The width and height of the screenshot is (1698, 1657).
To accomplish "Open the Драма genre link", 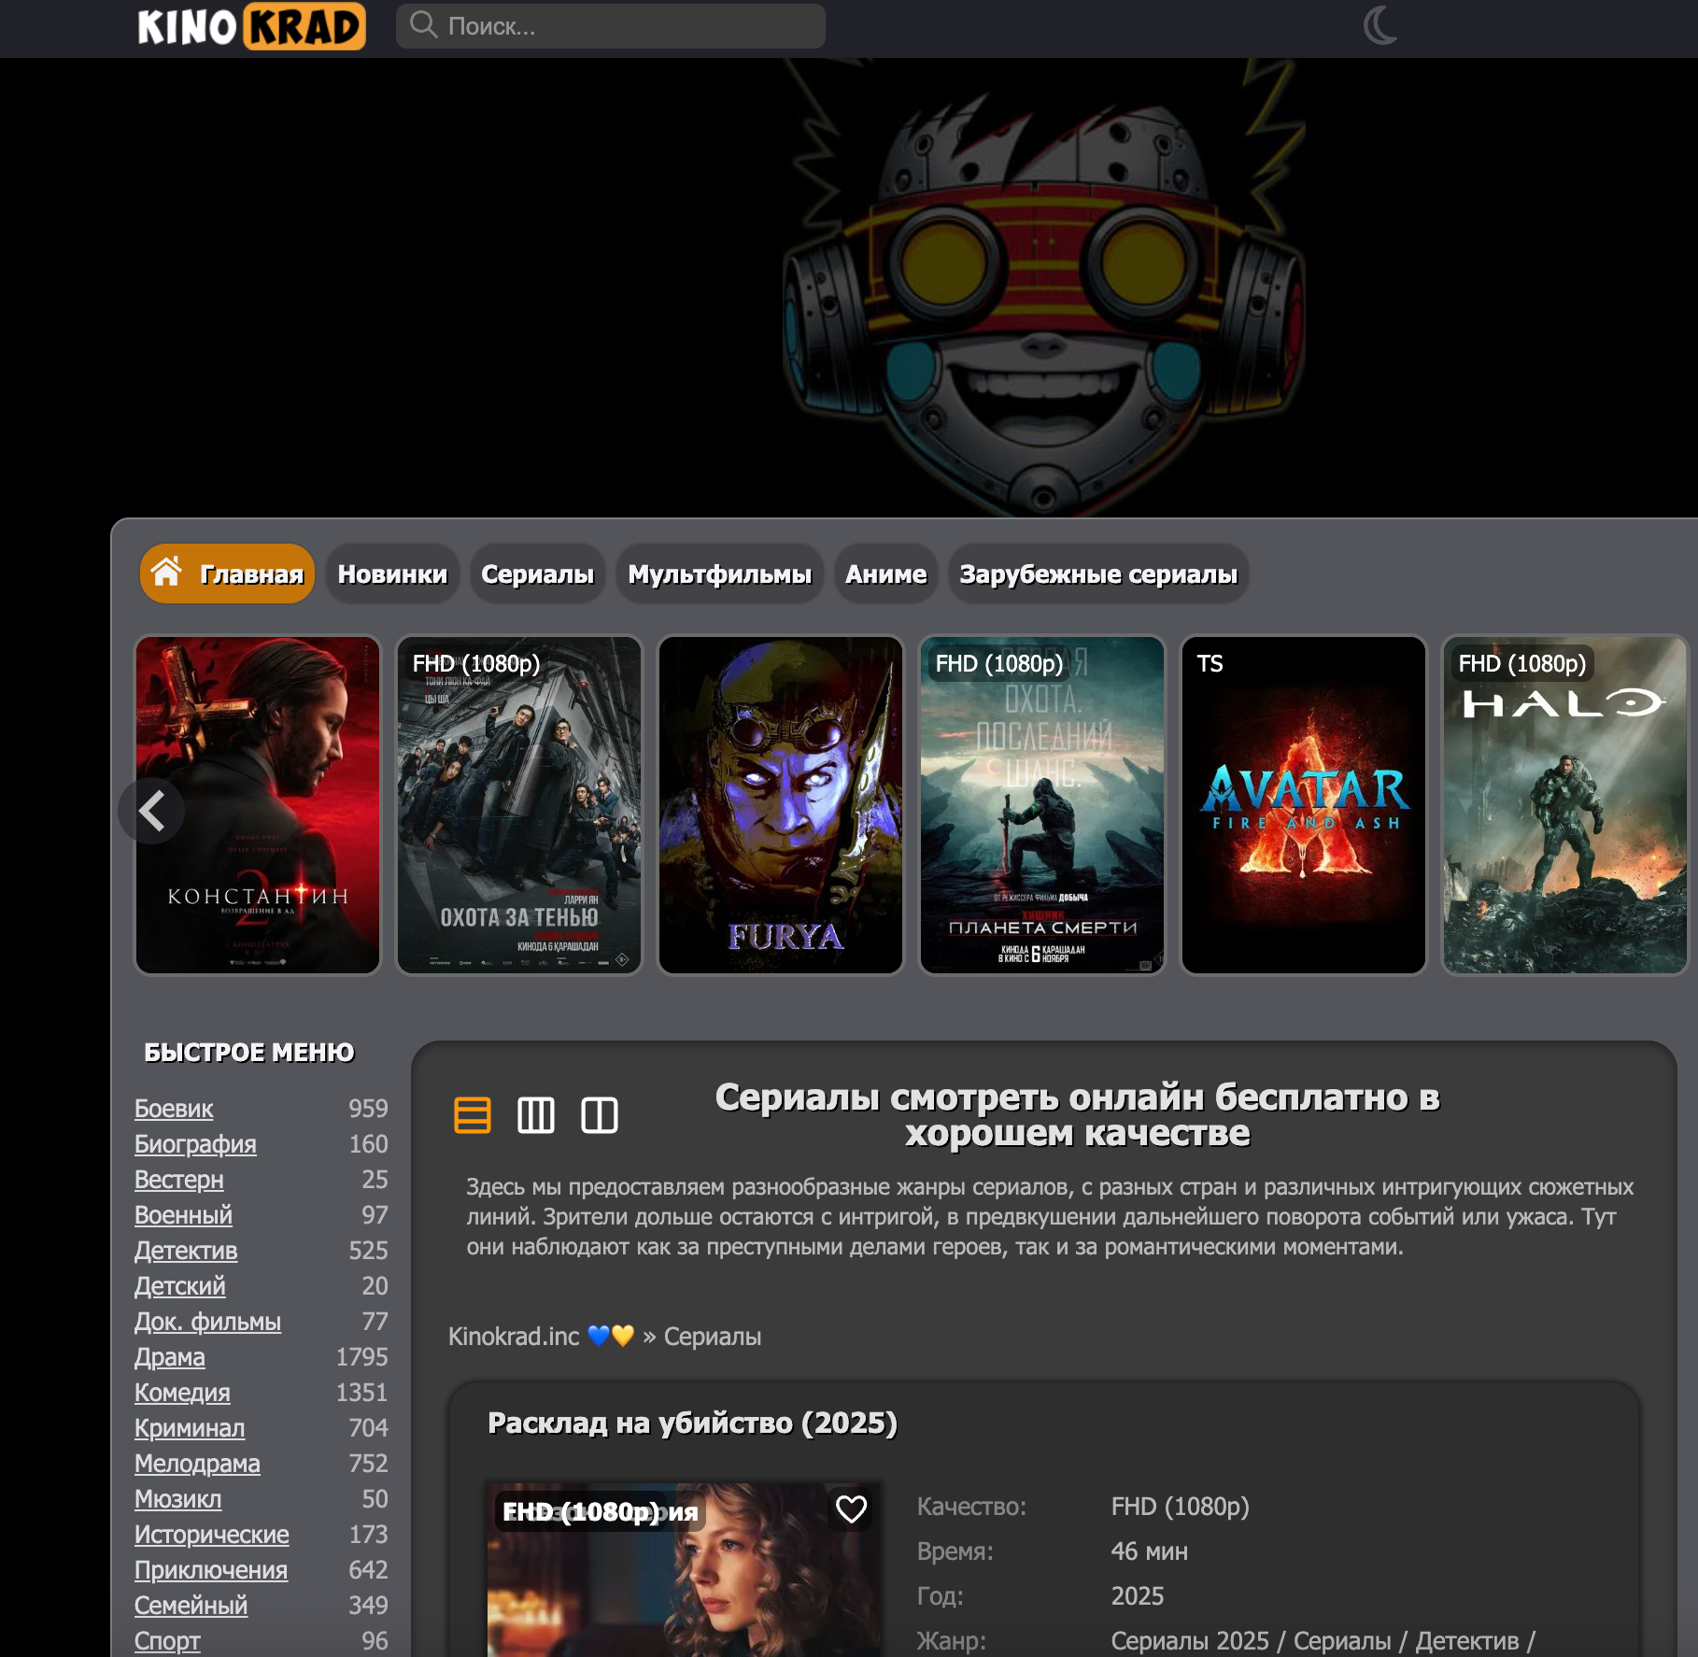I will [170, 1356].
